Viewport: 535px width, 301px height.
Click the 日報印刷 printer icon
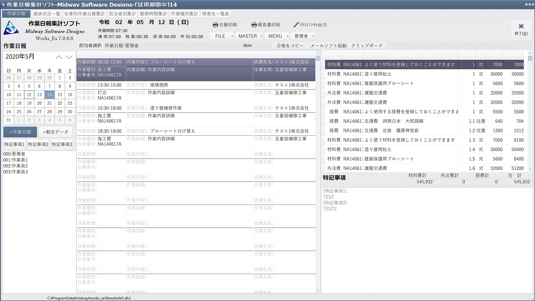point(215,25)
